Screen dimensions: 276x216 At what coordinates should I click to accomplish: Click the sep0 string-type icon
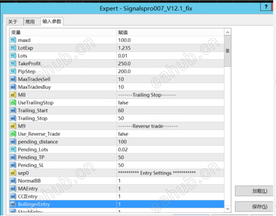(13, 173)
